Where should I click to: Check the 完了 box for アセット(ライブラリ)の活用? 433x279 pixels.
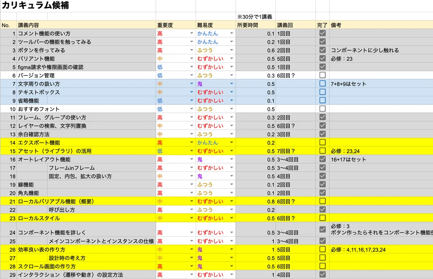click(323, 151)
